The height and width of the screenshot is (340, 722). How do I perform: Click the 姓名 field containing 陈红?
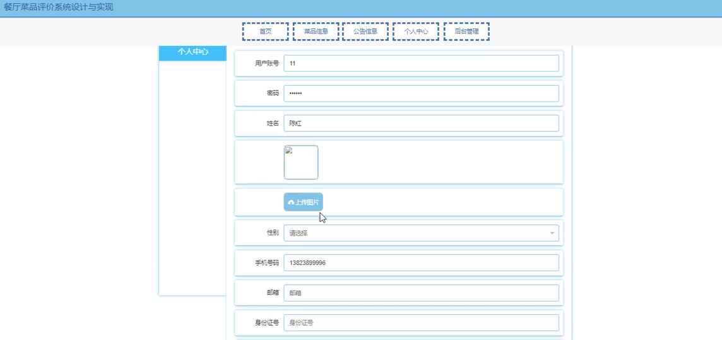point(422,123)
